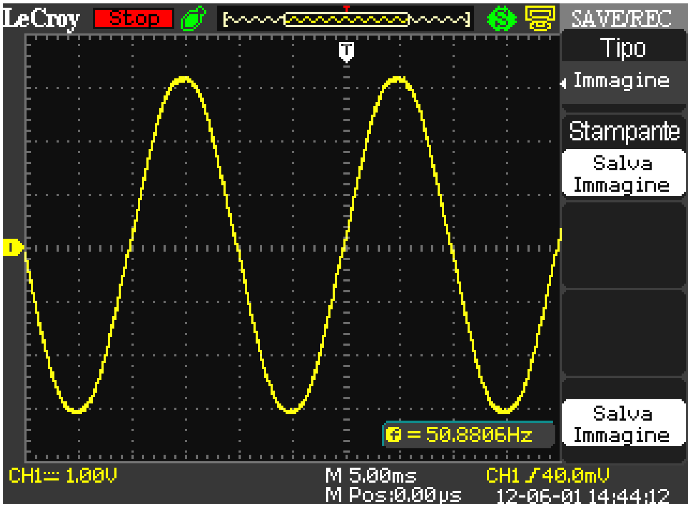The image size is (691, 507).
Task: Click the small red trigger marker above the waveform overview
Action: click(347, 8)
